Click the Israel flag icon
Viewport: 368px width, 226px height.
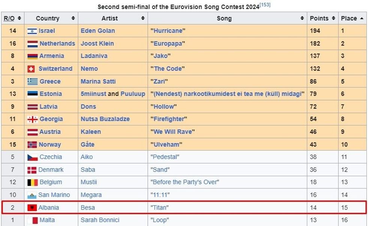tap(32, 31)
